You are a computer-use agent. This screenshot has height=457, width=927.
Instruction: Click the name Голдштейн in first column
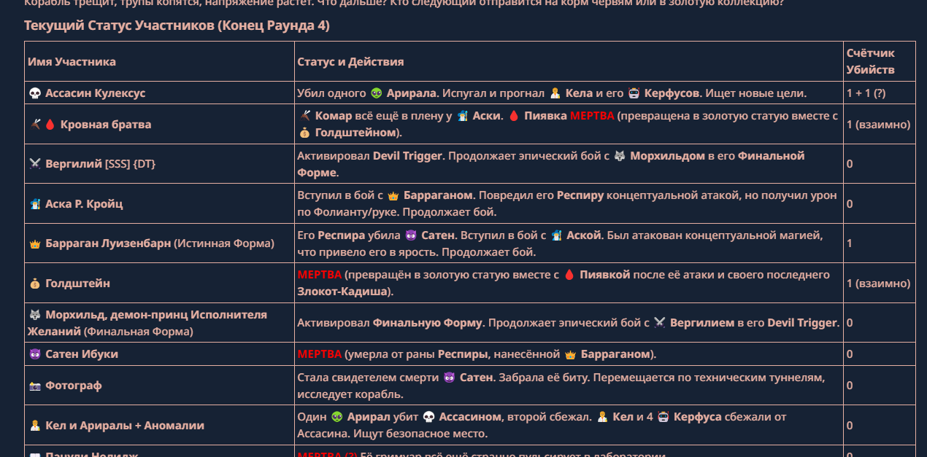(77, 284)
